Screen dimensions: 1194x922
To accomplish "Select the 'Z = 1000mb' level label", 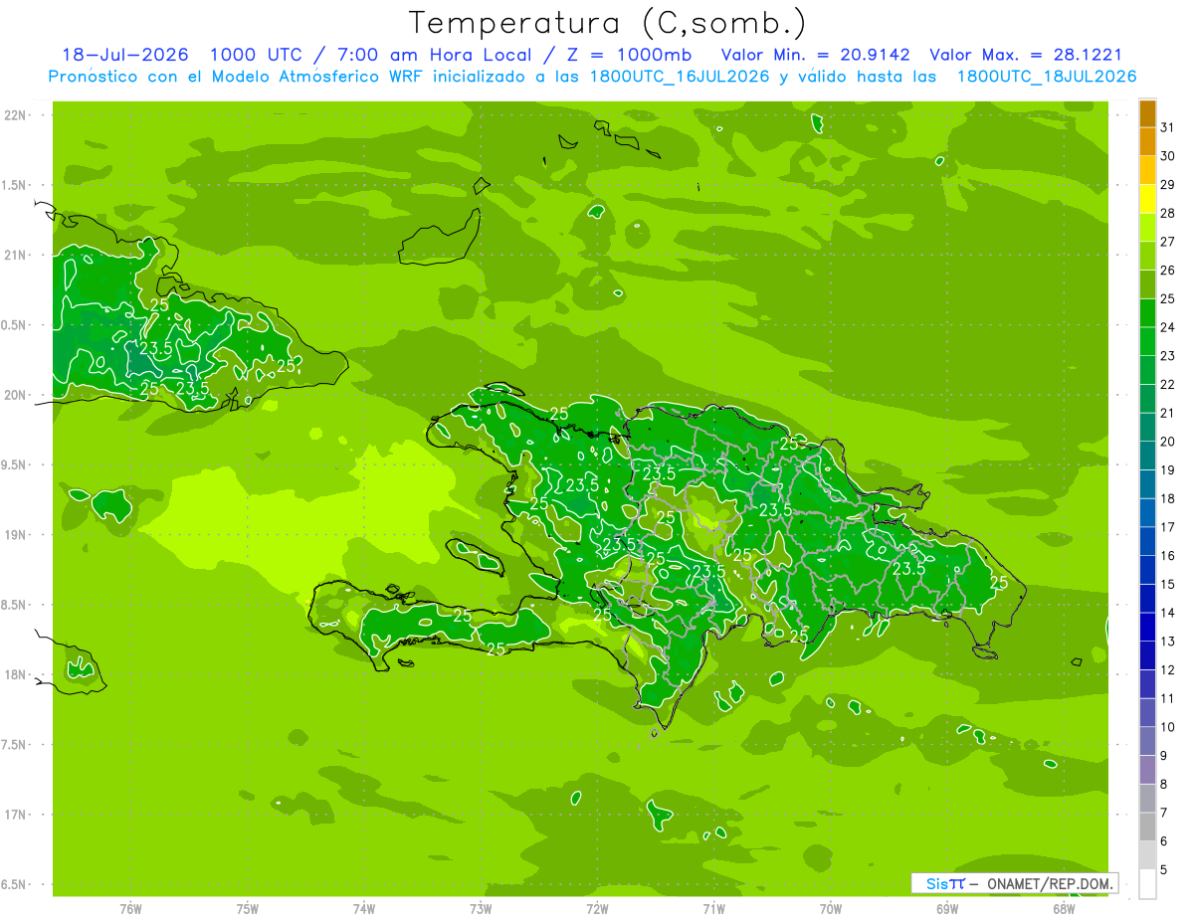I will (x=630, y=55).
